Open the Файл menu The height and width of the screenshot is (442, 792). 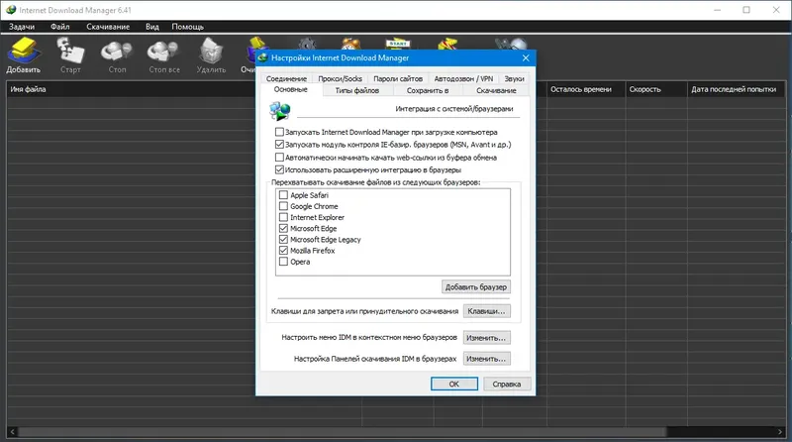[x=60, y=27]
